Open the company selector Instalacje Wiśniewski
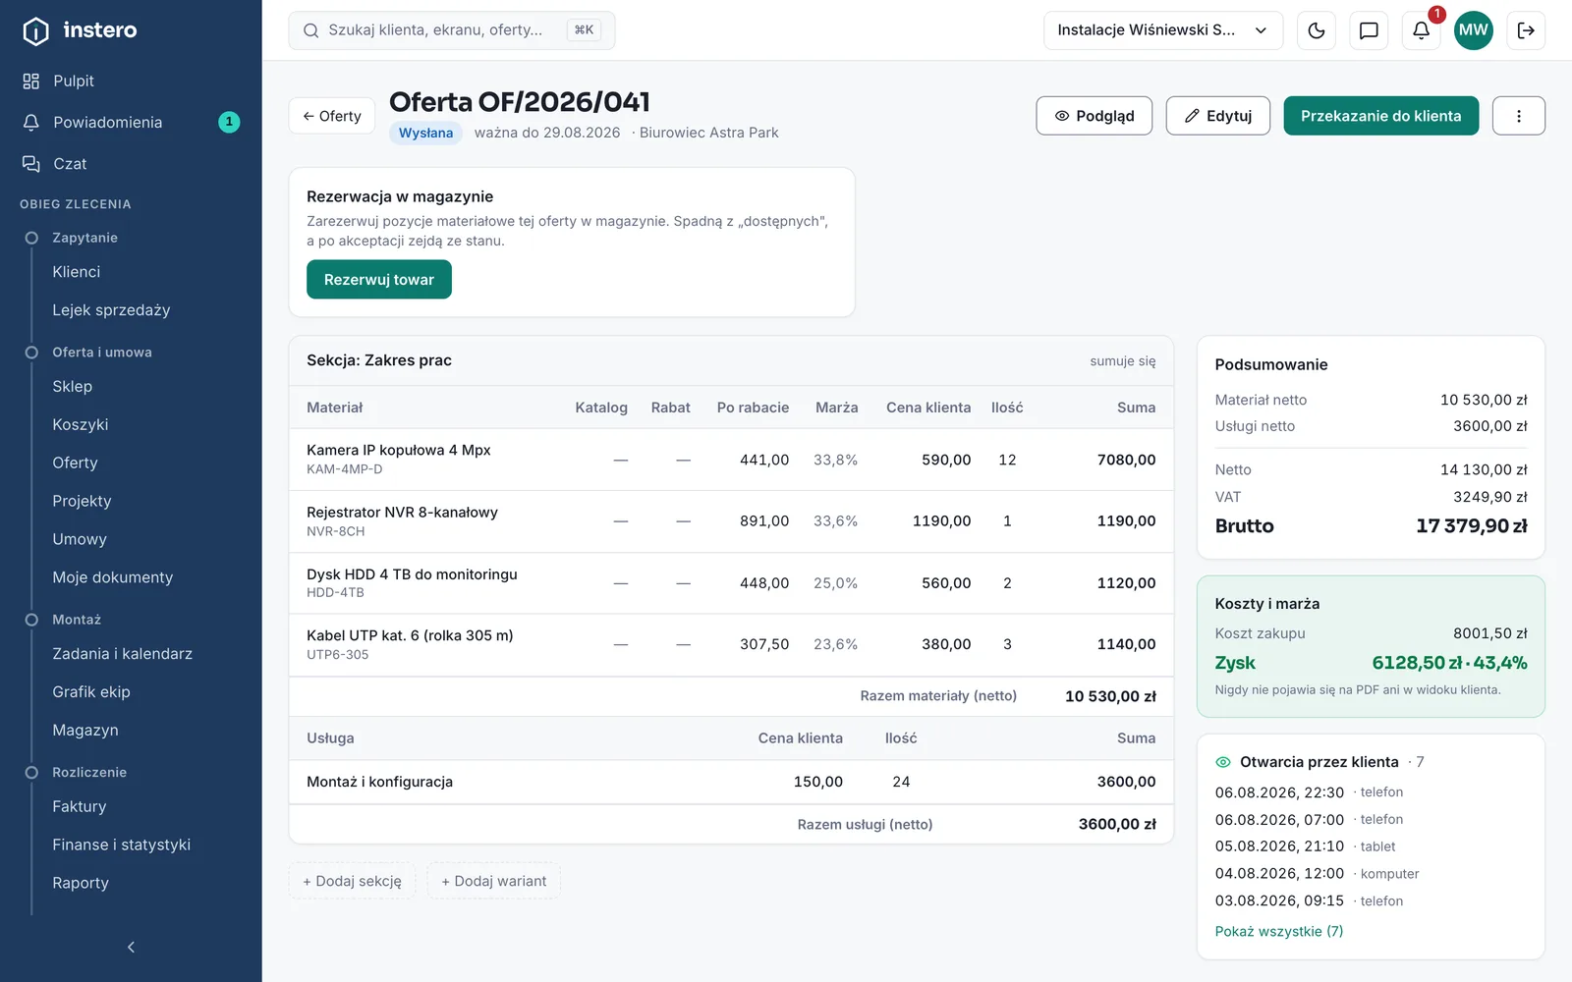The height and width of the screenshot is (982, 1572). [x=1163, y=30]
